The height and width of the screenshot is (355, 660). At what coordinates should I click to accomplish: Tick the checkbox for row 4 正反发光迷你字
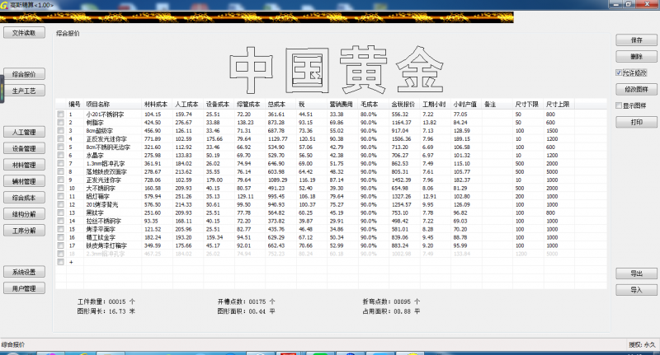point(60,138)
